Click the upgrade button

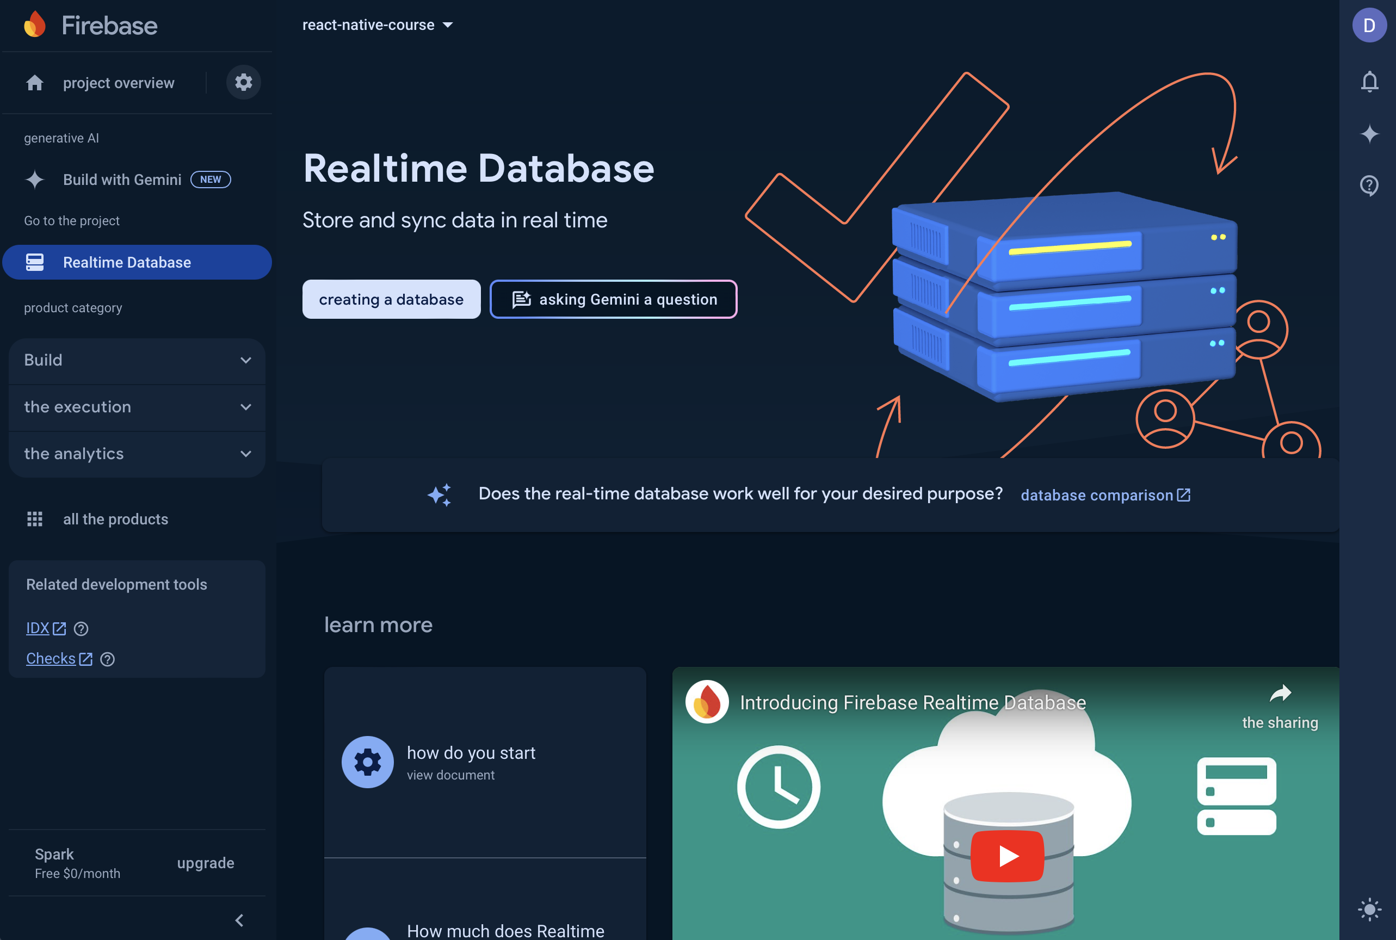[206, 863]
